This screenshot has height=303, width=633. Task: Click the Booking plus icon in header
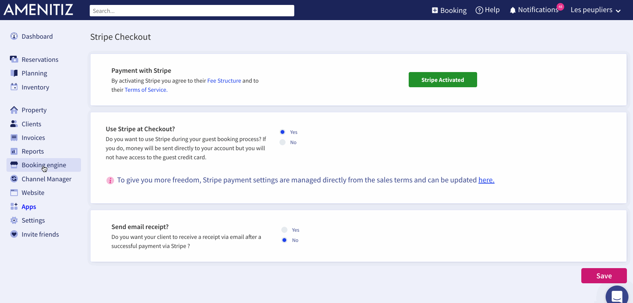click(x=435, y=10)
